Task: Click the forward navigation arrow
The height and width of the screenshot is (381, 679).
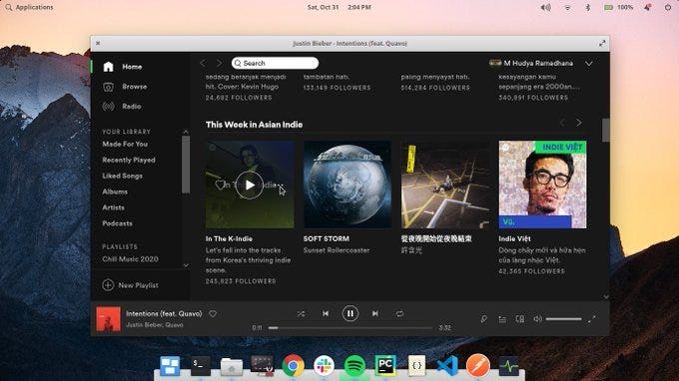Action: click(x=219, y=63)
